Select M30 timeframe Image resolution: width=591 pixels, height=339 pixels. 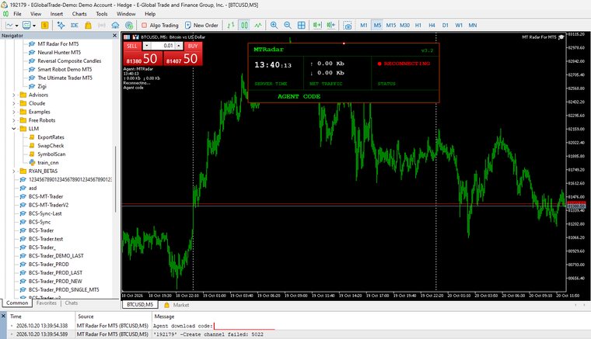tap(404, 25)
